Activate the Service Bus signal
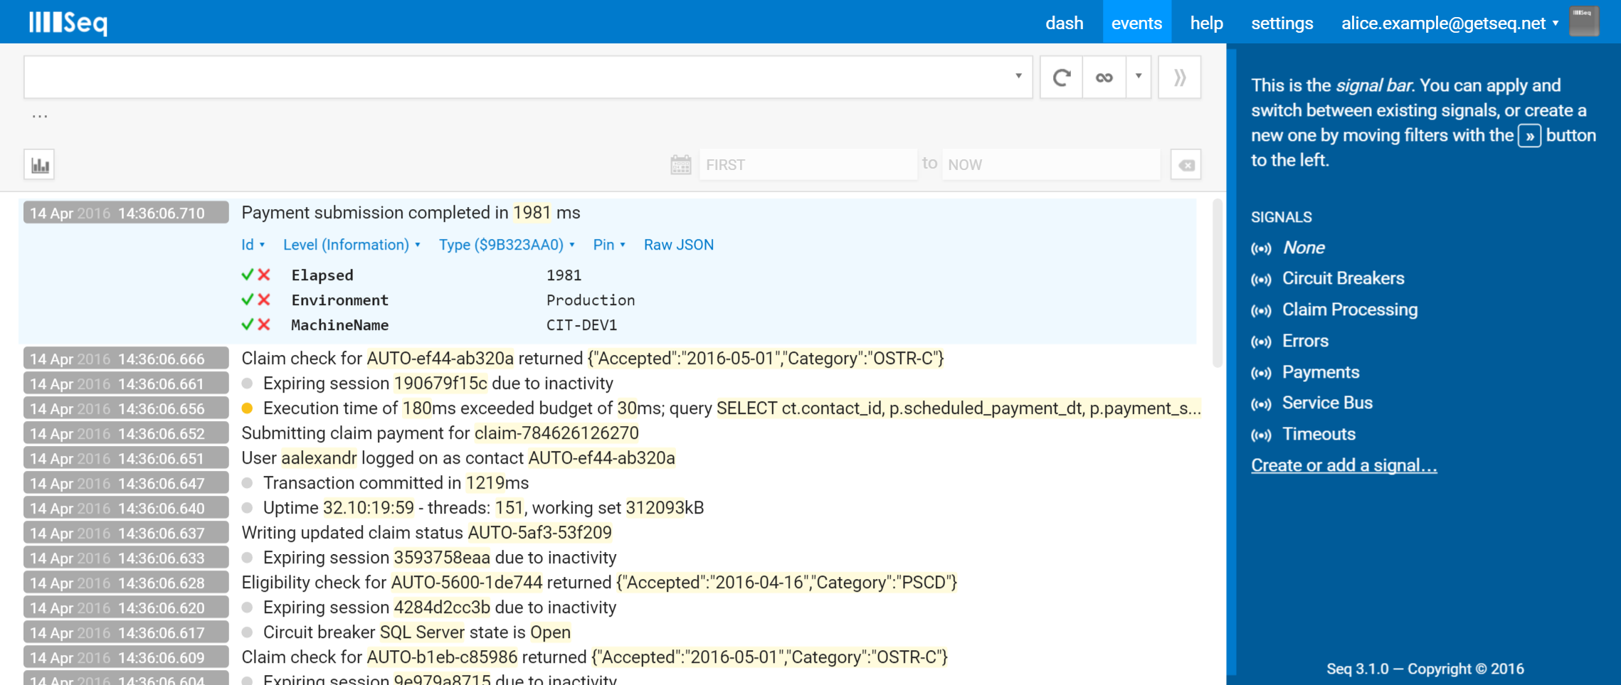The height and width of the screenshot is (685, 1621). coord(1327,403)
